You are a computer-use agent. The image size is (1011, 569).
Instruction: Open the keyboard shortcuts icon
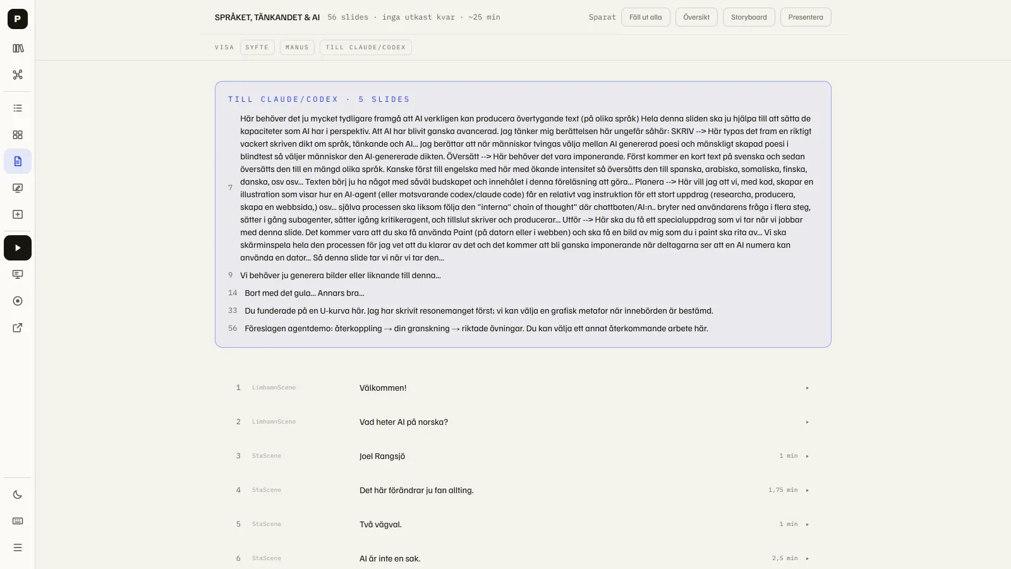18,521
